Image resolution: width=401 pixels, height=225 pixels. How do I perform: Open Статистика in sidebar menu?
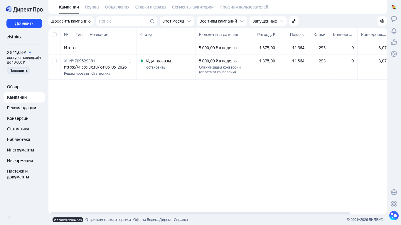[x=24, y=129]
